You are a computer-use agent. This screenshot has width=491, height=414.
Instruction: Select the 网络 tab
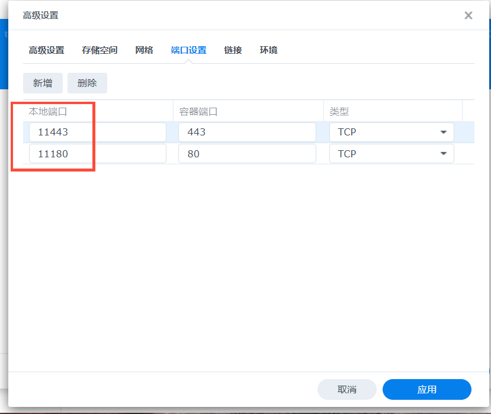click(144, 50)
